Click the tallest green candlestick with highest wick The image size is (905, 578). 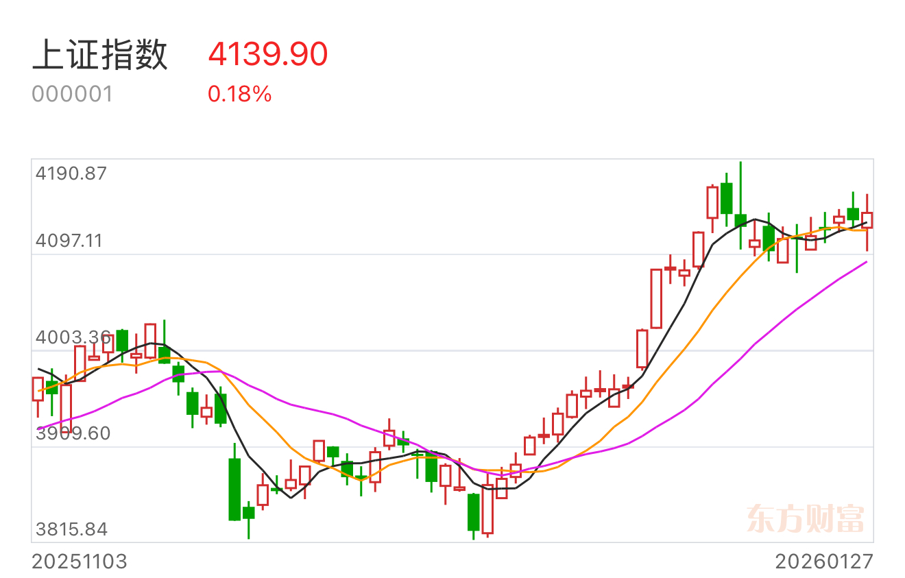[x=740, y=205]
